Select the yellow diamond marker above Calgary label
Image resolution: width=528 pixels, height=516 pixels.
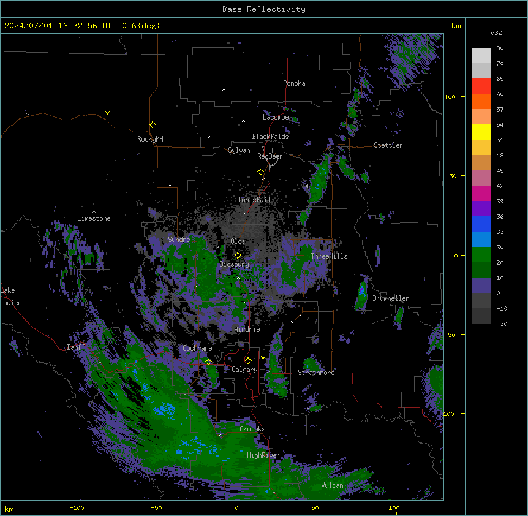point(248,361)
